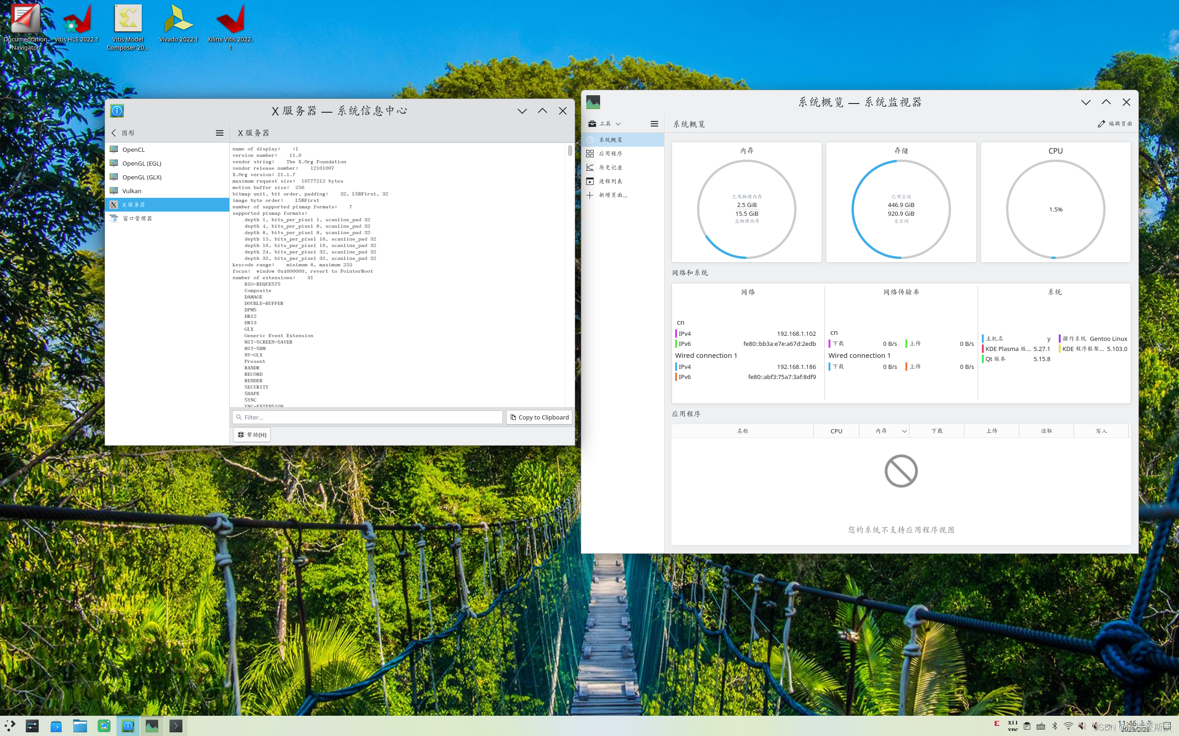Add a new page with plus icon

point(590,195)
